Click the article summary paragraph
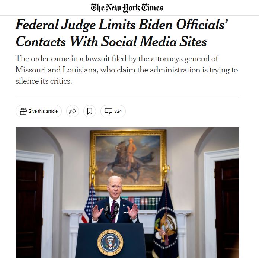The width and height of the screenshot is (259, 258). click(x=127, y=70)
